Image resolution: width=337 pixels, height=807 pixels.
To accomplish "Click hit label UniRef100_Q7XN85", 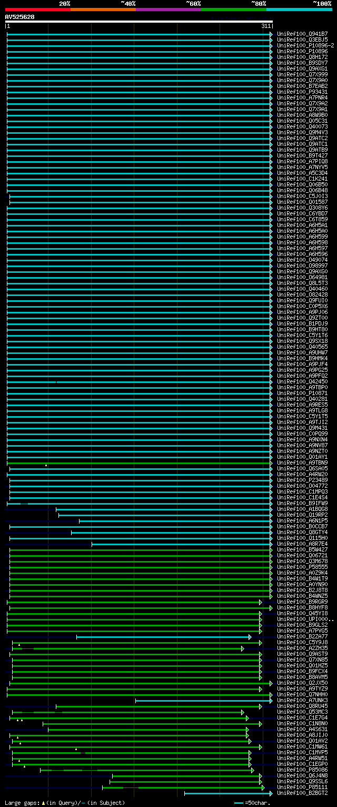I will point(302,660).
